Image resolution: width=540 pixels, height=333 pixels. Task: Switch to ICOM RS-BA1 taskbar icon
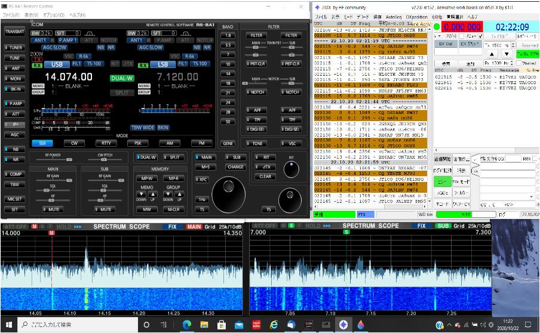pyautogui.click(x=309, y=325)
